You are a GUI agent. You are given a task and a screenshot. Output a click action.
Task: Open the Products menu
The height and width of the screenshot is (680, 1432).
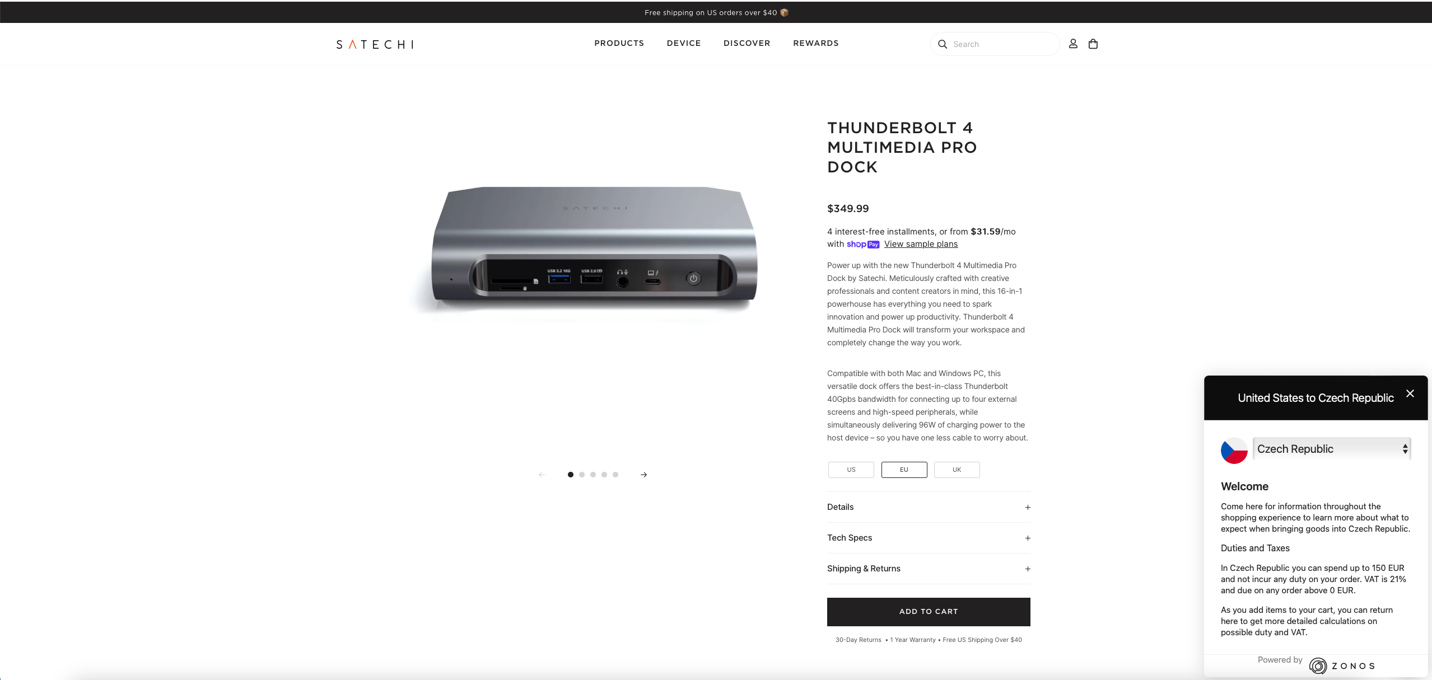pyautogui.click(x=619, y=43)
